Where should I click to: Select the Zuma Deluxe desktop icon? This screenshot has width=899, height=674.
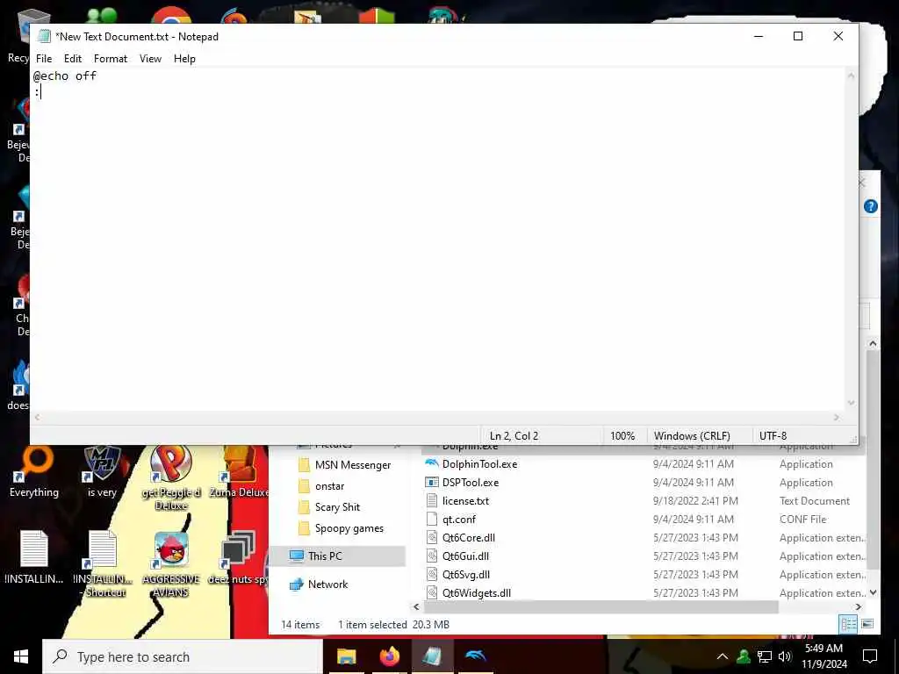239,472
